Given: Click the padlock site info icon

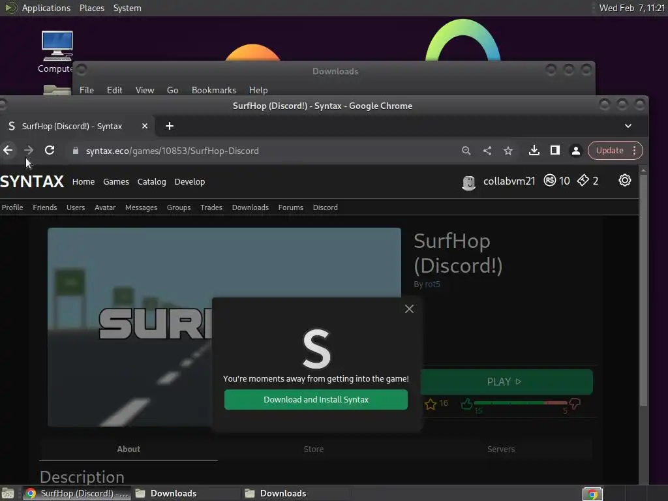Looking at the screenshot, I should point(76,151).
